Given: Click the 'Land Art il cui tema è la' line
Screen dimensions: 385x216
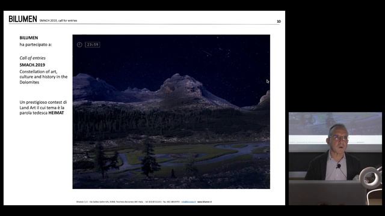Looking at the screenshot, I should click(x=42, y=107).
